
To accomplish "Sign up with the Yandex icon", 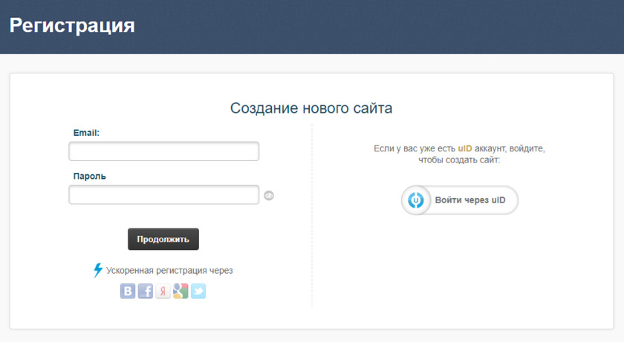I will pyautogui.click(x=163, y=292).
